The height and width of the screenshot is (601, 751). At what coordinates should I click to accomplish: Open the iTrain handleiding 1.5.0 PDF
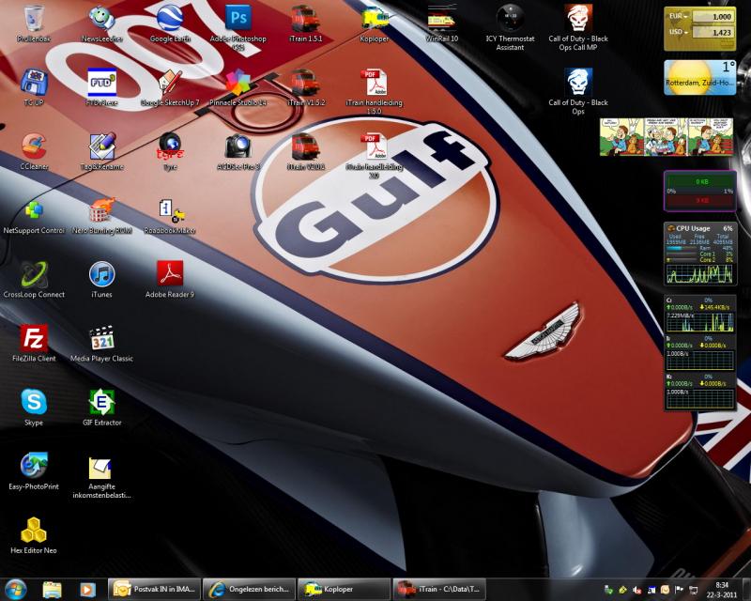pyautogui.click(x=374, y=91)
